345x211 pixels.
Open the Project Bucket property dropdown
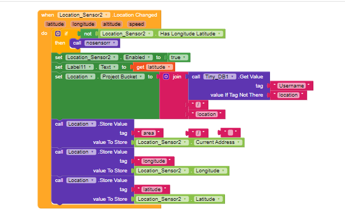click(x=123, y=76)
